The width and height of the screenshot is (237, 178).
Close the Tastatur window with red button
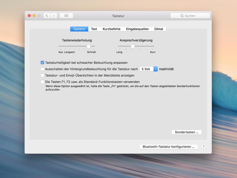coord(29,16)
